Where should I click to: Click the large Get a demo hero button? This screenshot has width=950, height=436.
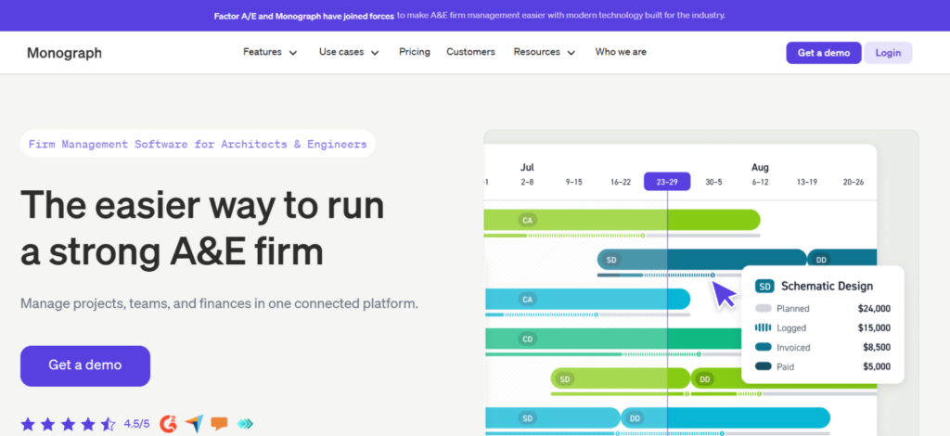tap(85, 365)
